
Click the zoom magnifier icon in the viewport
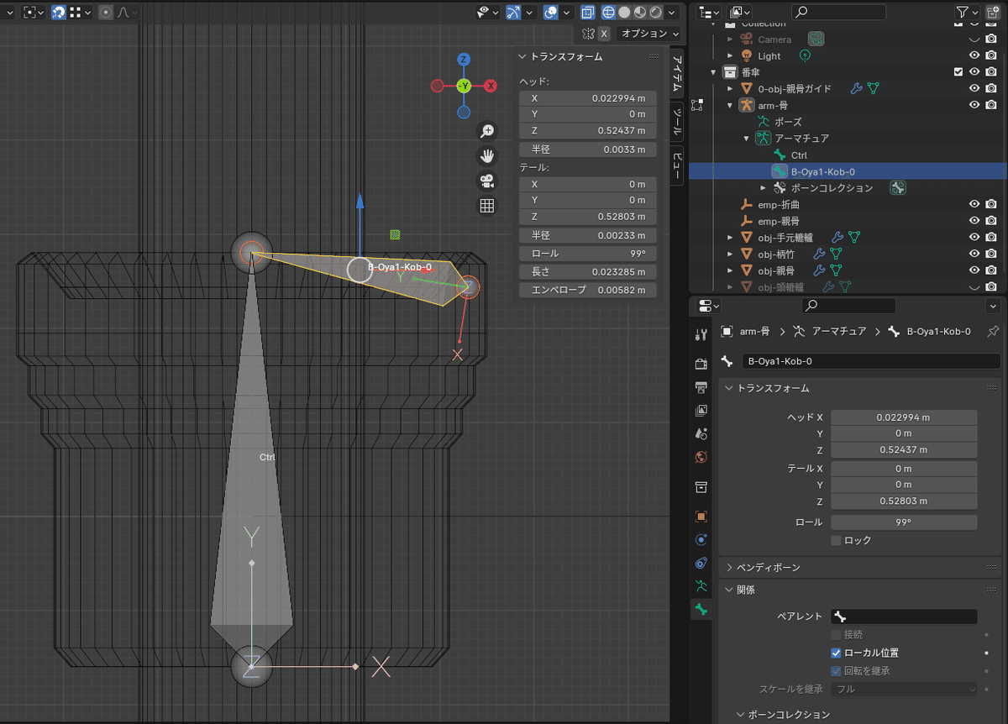coord(486,131)
